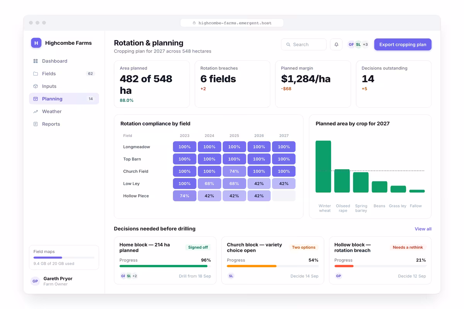The width and height of the screenshot is (464, 309).
Task: Click the Oilseed rape bar
Action: [x=342, y=181]
